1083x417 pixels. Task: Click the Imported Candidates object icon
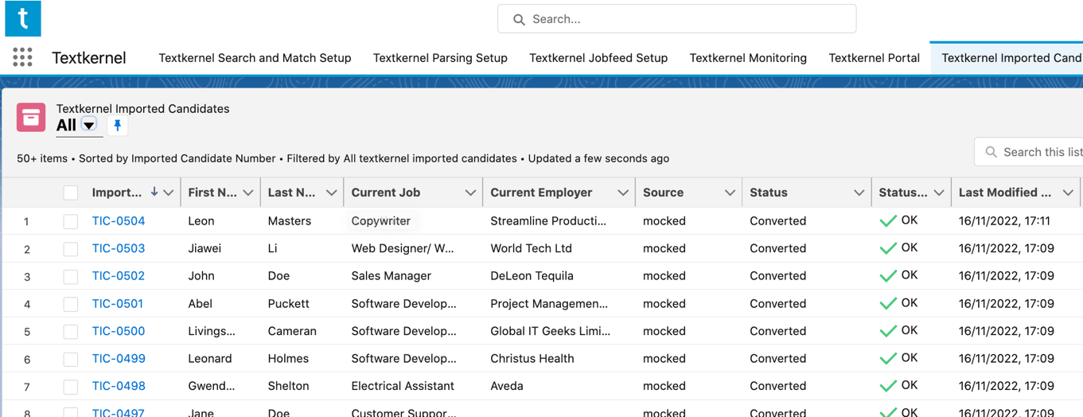tap(31, 118)
